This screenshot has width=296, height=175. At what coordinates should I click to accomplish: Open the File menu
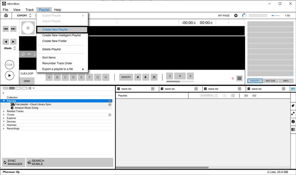point(5,10)
